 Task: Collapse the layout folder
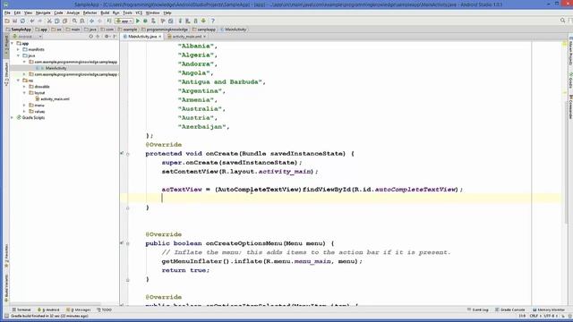pos(24,93)
